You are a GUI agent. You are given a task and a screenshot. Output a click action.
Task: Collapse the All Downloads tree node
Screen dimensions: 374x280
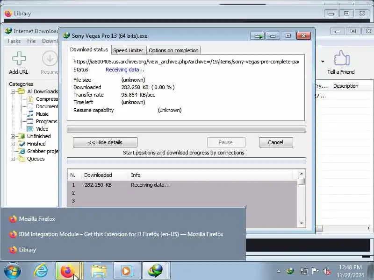click(13, 91)
